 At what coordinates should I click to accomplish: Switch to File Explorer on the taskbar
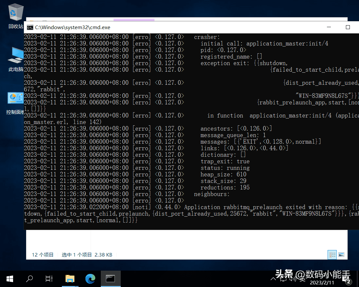pos(70,278)
